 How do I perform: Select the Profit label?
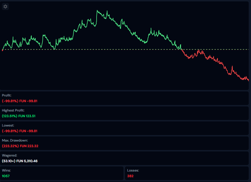tap(7, 95)
